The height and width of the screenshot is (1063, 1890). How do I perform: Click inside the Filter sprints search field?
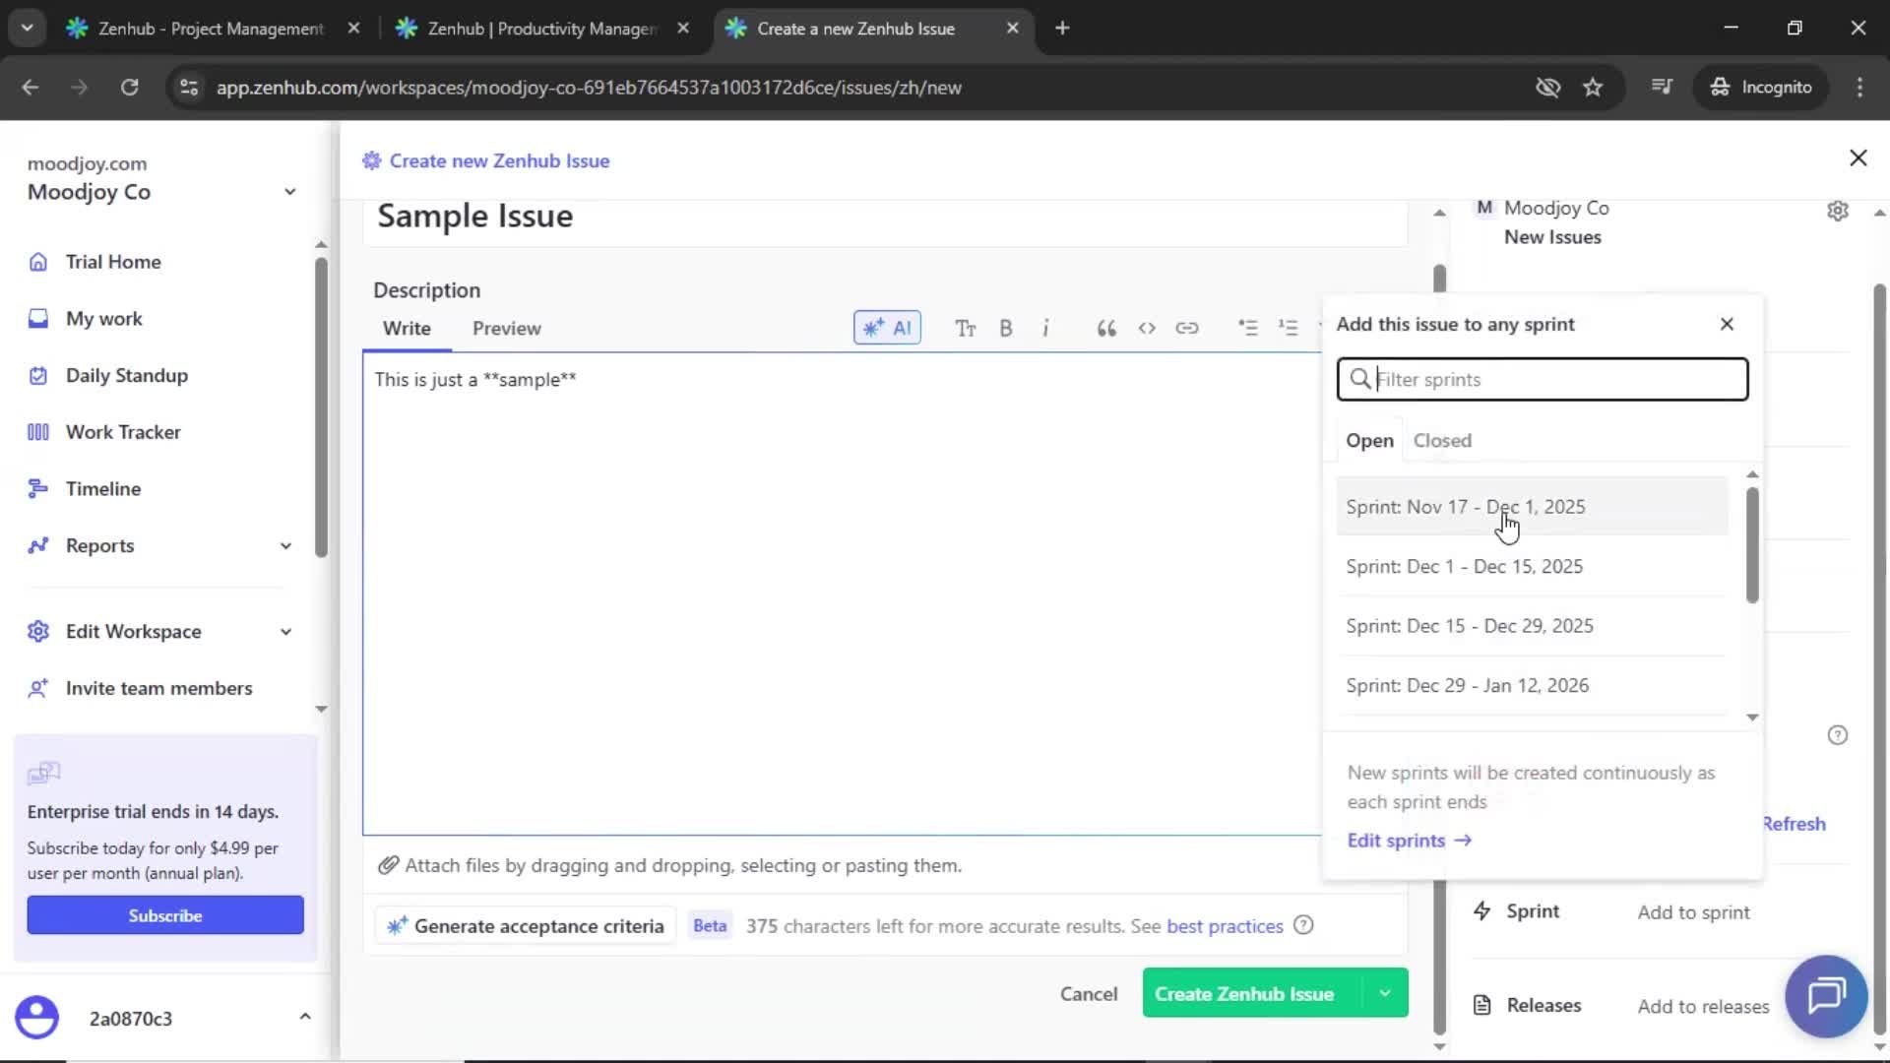coord(1542,379)
